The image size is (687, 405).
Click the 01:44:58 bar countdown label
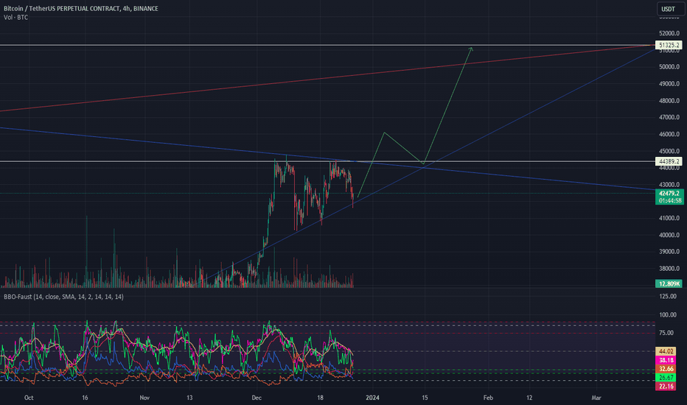(x=669, y=200)
